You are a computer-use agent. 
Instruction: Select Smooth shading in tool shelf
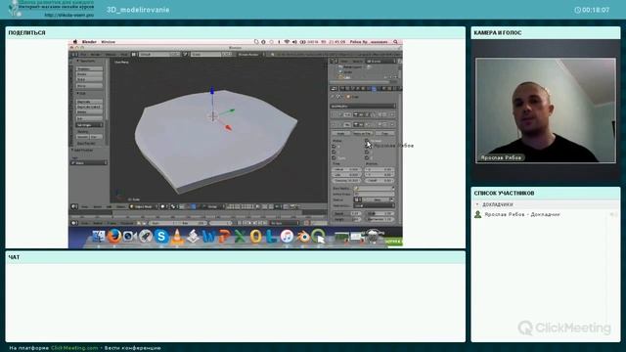(x=82, y=137)
